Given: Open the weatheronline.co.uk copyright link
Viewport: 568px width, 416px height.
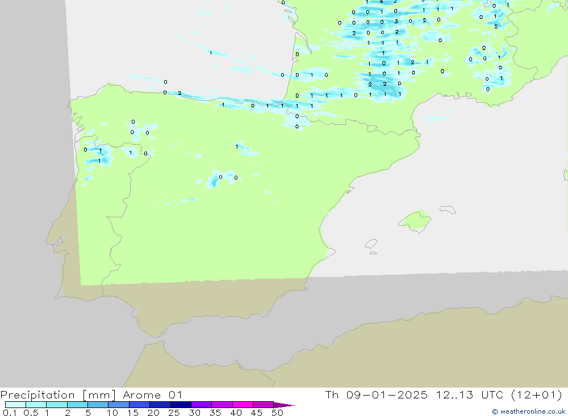Looking at the screenshot, I should (528, 411).
